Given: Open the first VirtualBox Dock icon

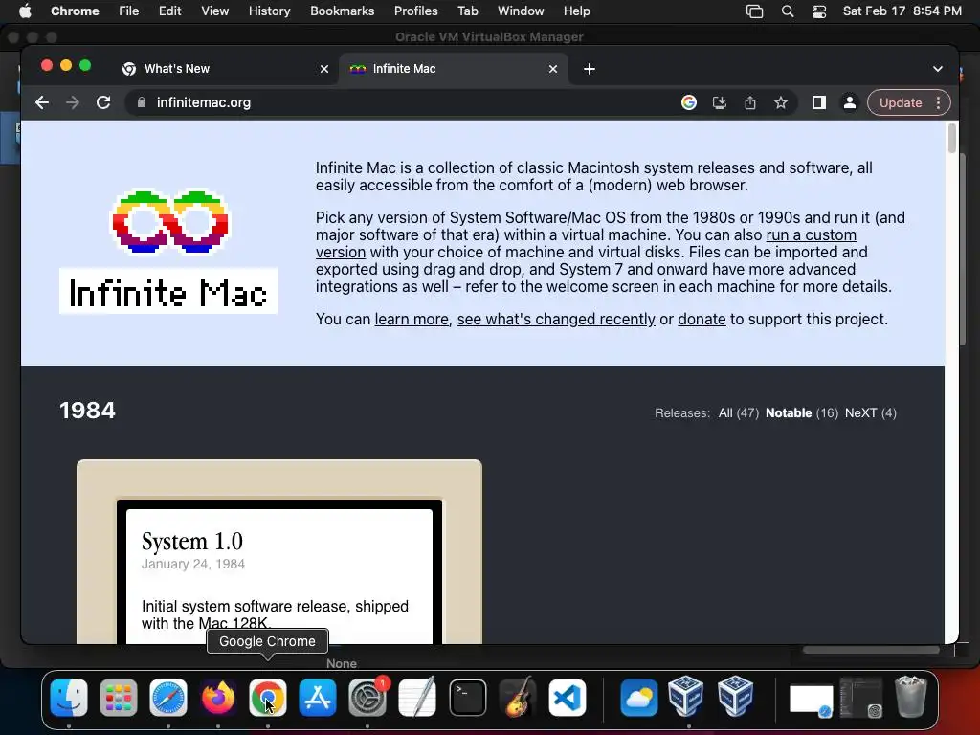Looking at the screenshot, I should 685,696.
